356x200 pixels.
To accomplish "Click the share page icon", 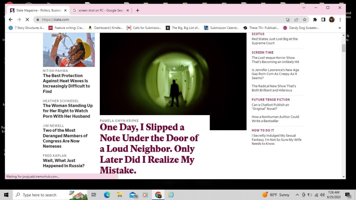I will tap(296, 19).
